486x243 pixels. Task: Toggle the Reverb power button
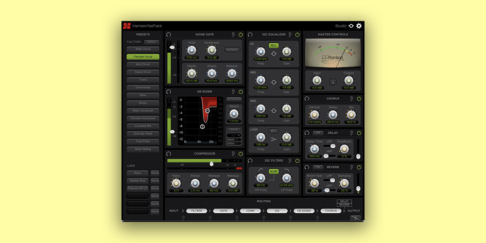click(359, 167)
